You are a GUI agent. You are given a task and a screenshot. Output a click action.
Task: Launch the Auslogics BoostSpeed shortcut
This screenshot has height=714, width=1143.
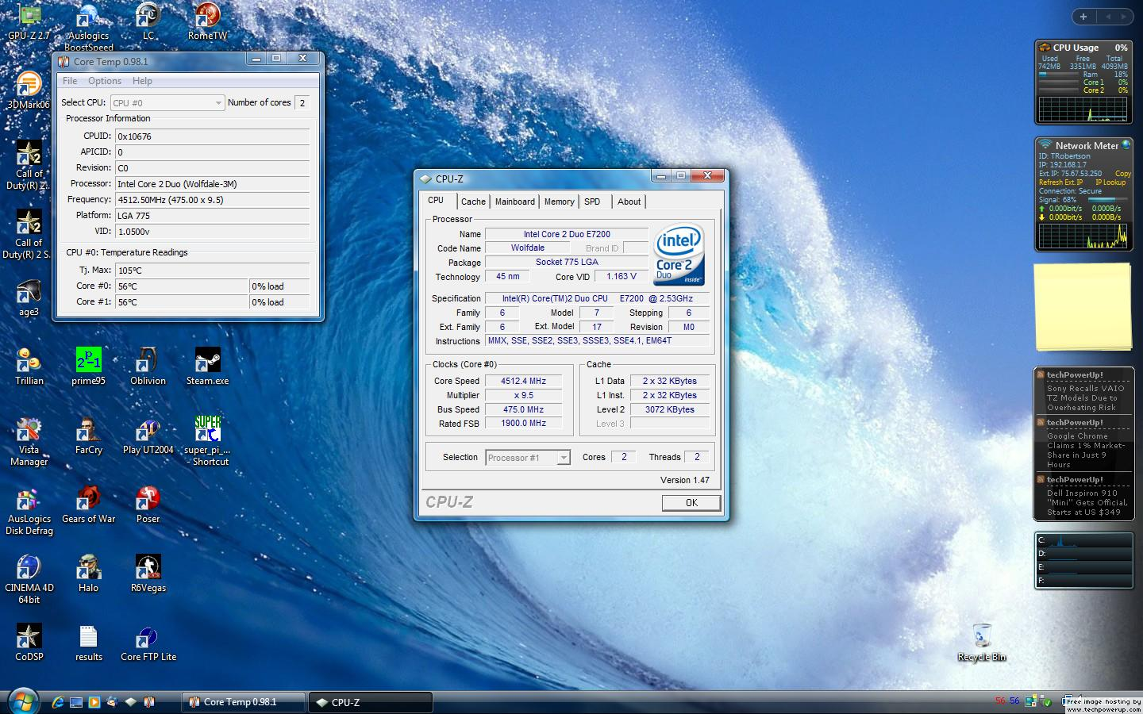coord(88,28)
